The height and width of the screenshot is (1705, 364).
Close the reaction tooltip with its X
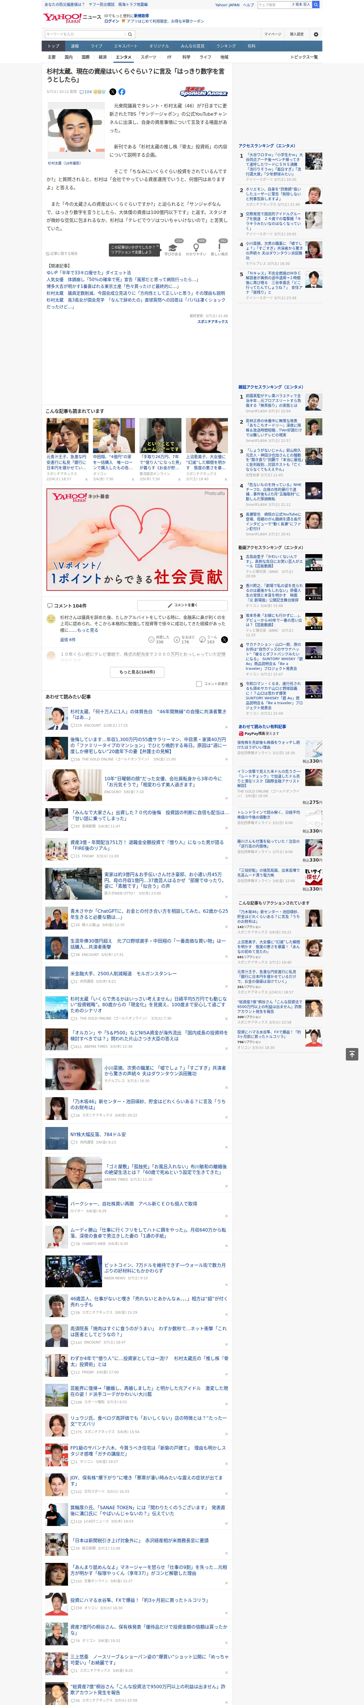click(x=158, y=246)
